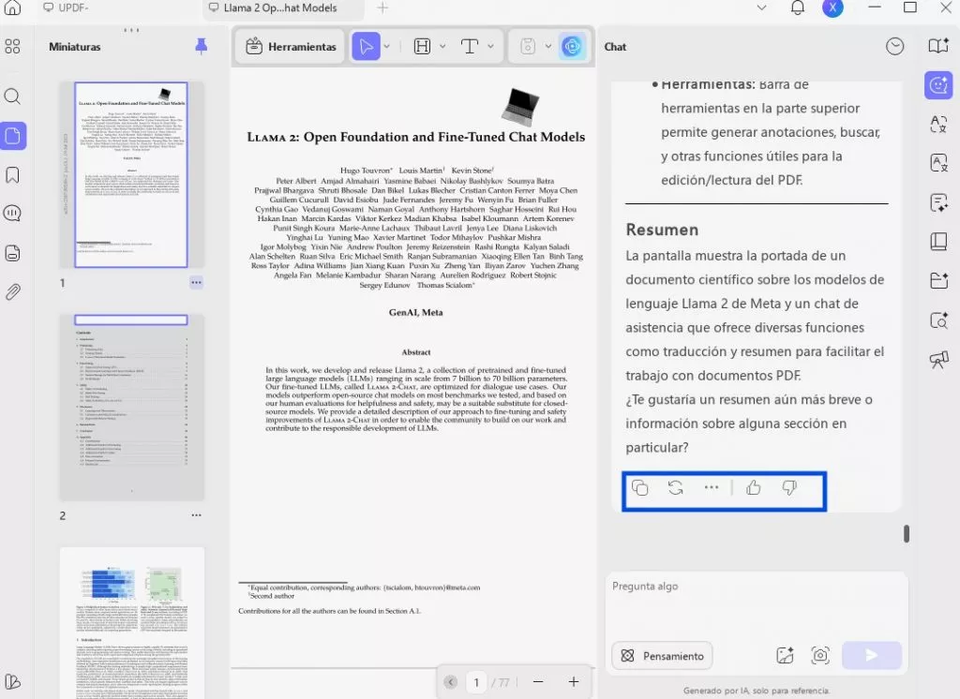The image size is (960, 699).
Task: Click the Pregunta algo input field
Action: (x=757, y=603)
